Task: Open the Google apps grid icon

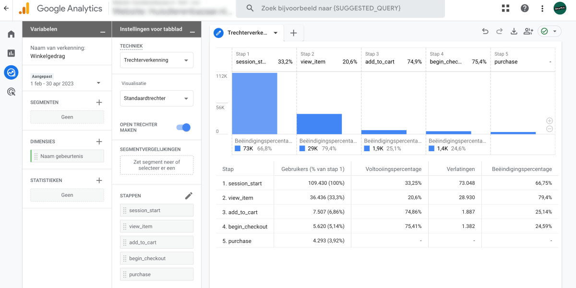Action: pyautogui.click(x=505, y=8)
